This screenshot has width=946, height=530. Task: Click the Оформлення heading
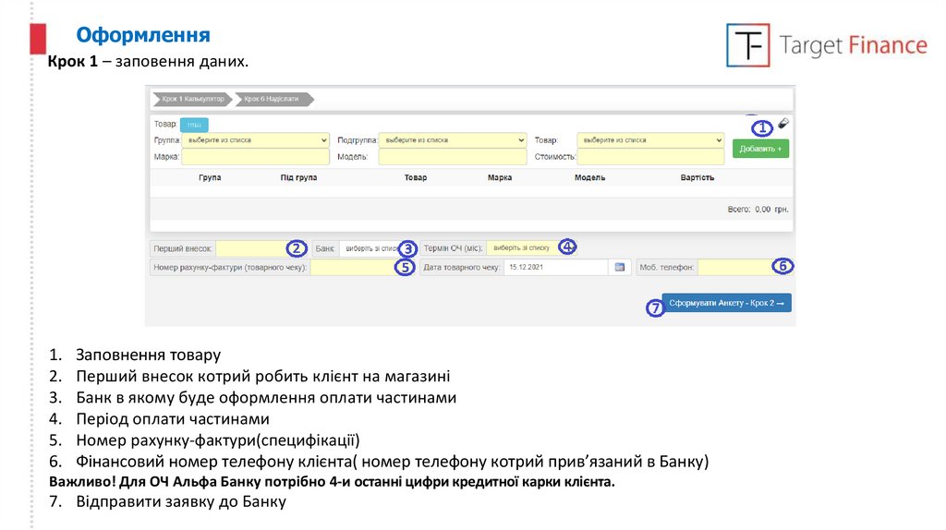(x=143, y=35)
